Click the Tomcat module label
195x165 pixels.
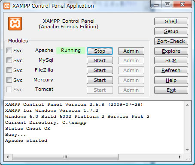[44, 89]
